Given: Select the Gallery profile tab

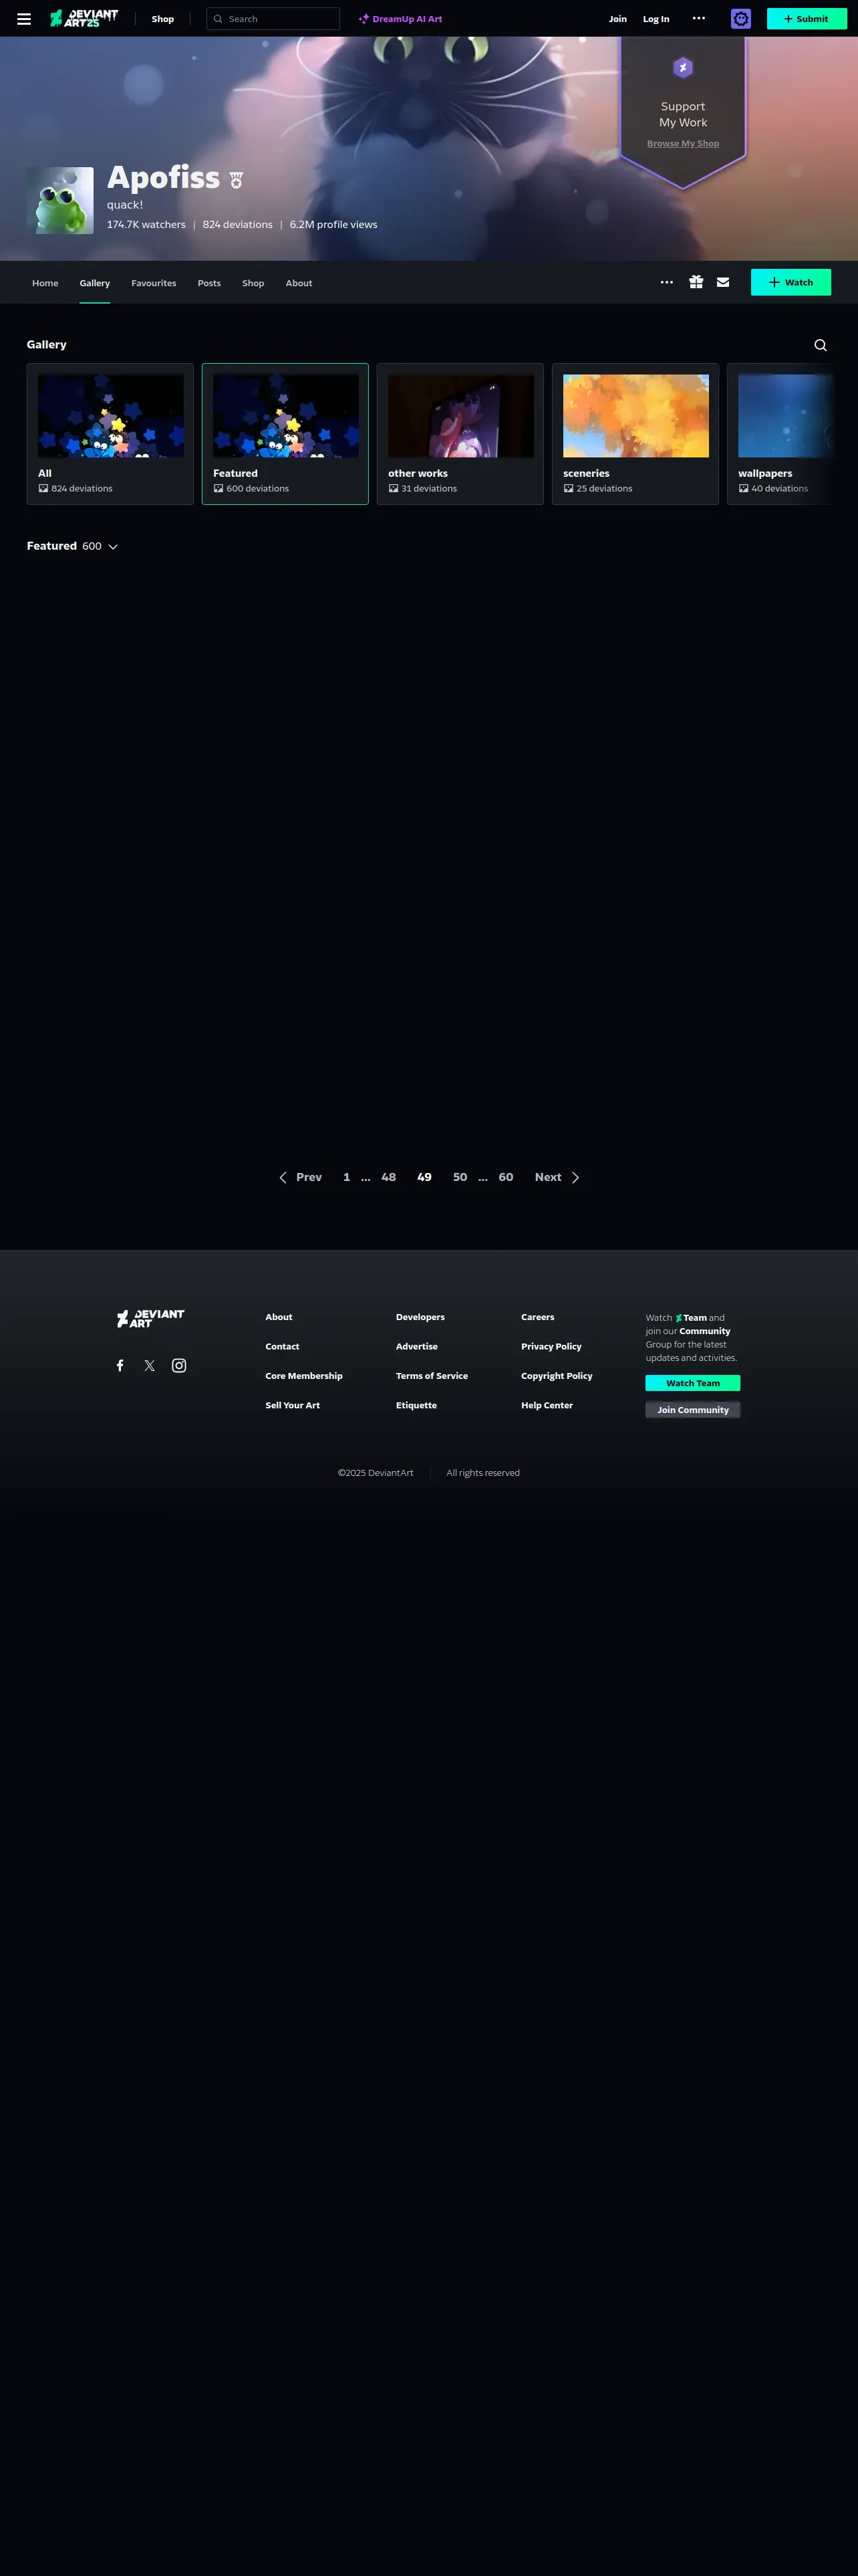Looking at the screenshot, I should (95, 283).
